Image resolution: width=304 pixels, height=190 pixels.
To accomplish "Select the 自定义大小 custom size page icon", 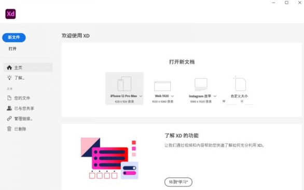I will click(x=240, y=84).
